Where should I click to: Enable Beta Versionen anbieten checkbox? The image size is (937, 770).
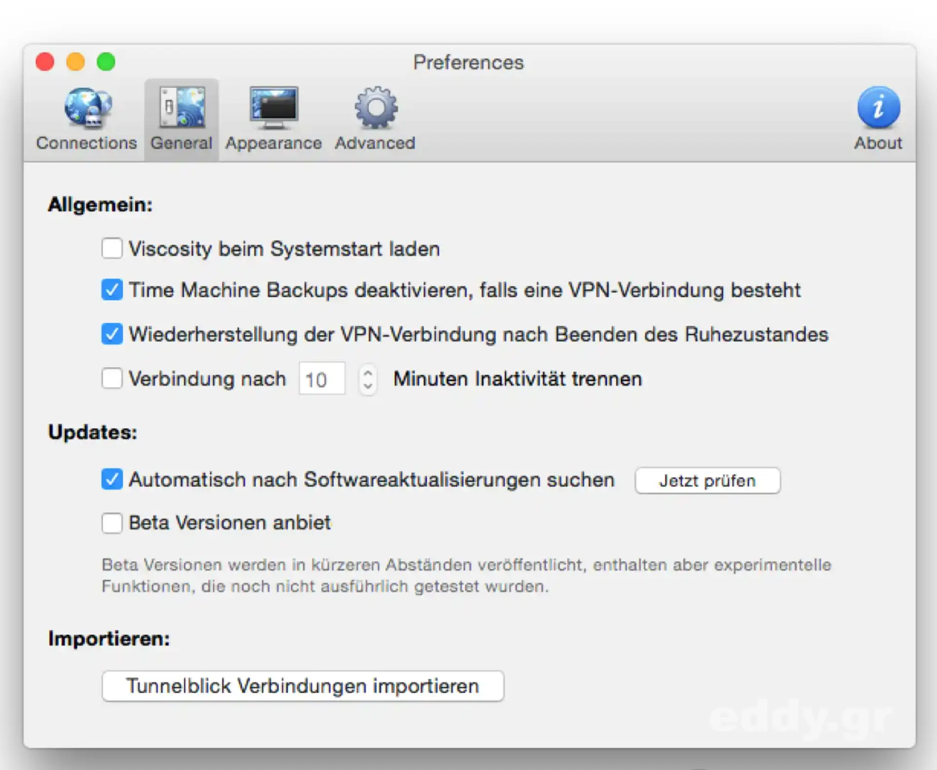[112, 523]
